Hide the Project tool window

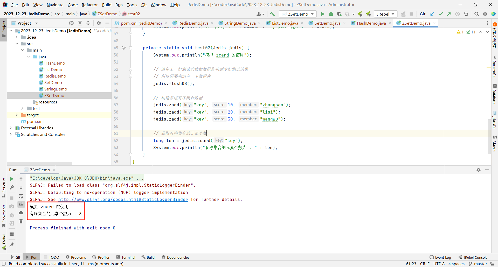(x=107, y=23)
